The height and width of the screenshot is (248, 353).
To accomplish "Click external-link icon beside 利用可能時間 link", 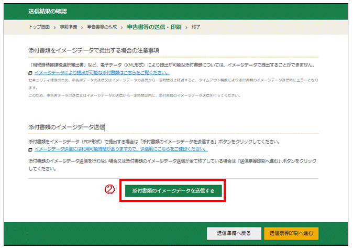I will (x=30, y=150).
